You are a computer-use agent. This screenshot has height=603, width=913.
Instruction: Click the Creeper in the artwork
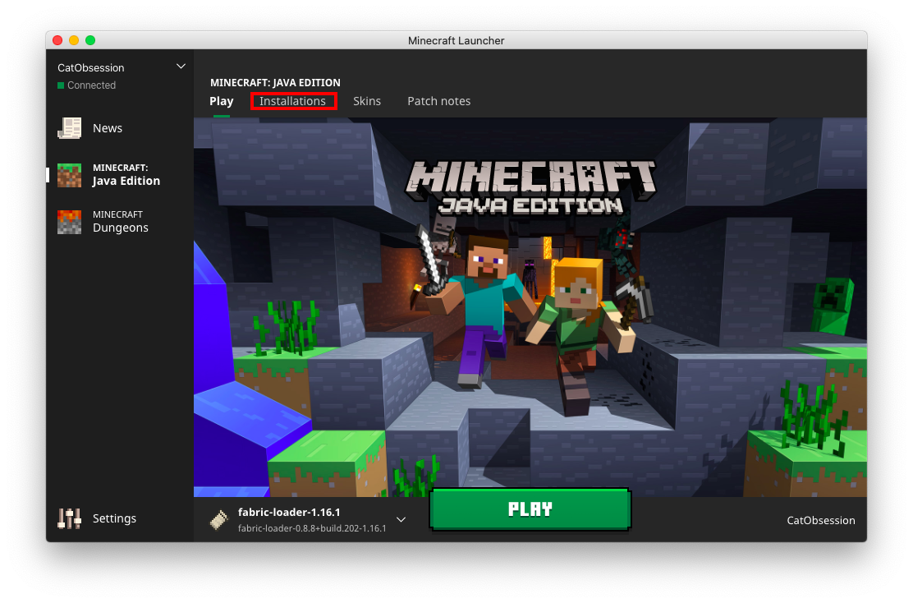pyautogui.click(x=834, y=306)
